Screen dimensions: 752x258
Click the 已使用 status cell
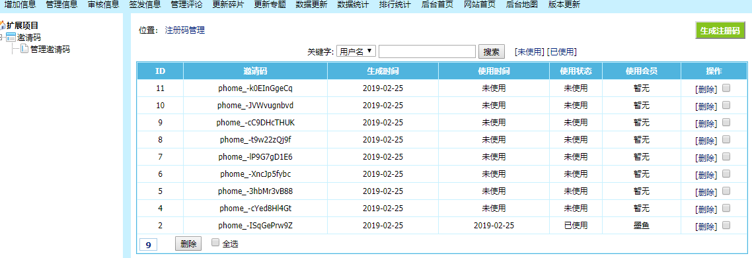click(x=576, y=226)
